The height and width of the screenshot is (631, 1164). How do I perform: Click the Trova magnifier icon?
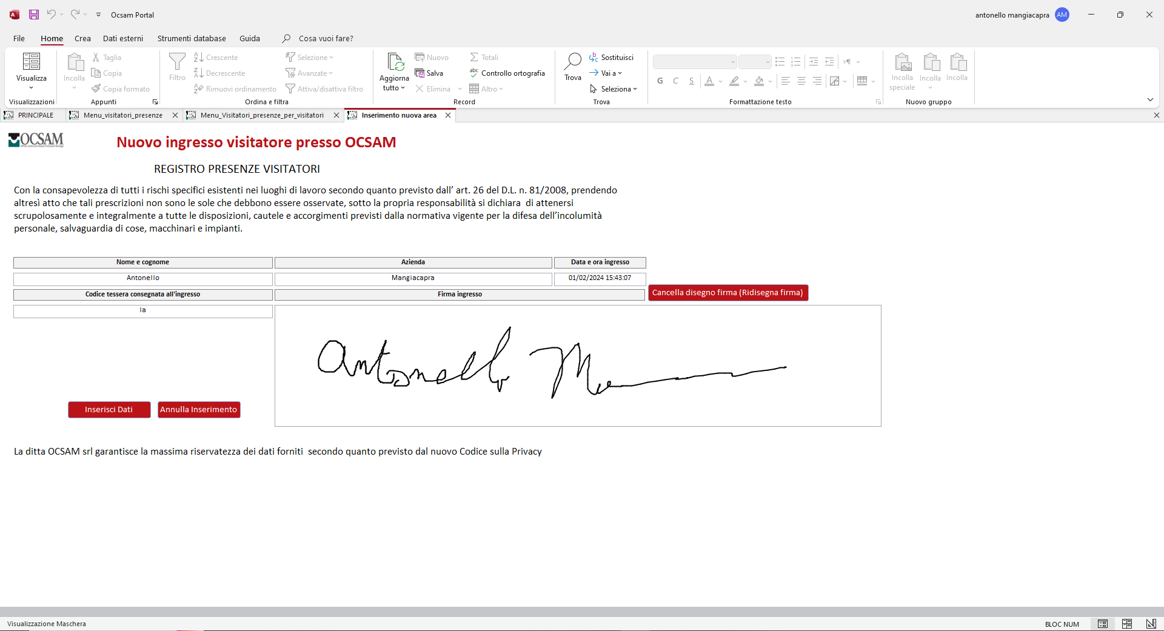coord(573,61)
